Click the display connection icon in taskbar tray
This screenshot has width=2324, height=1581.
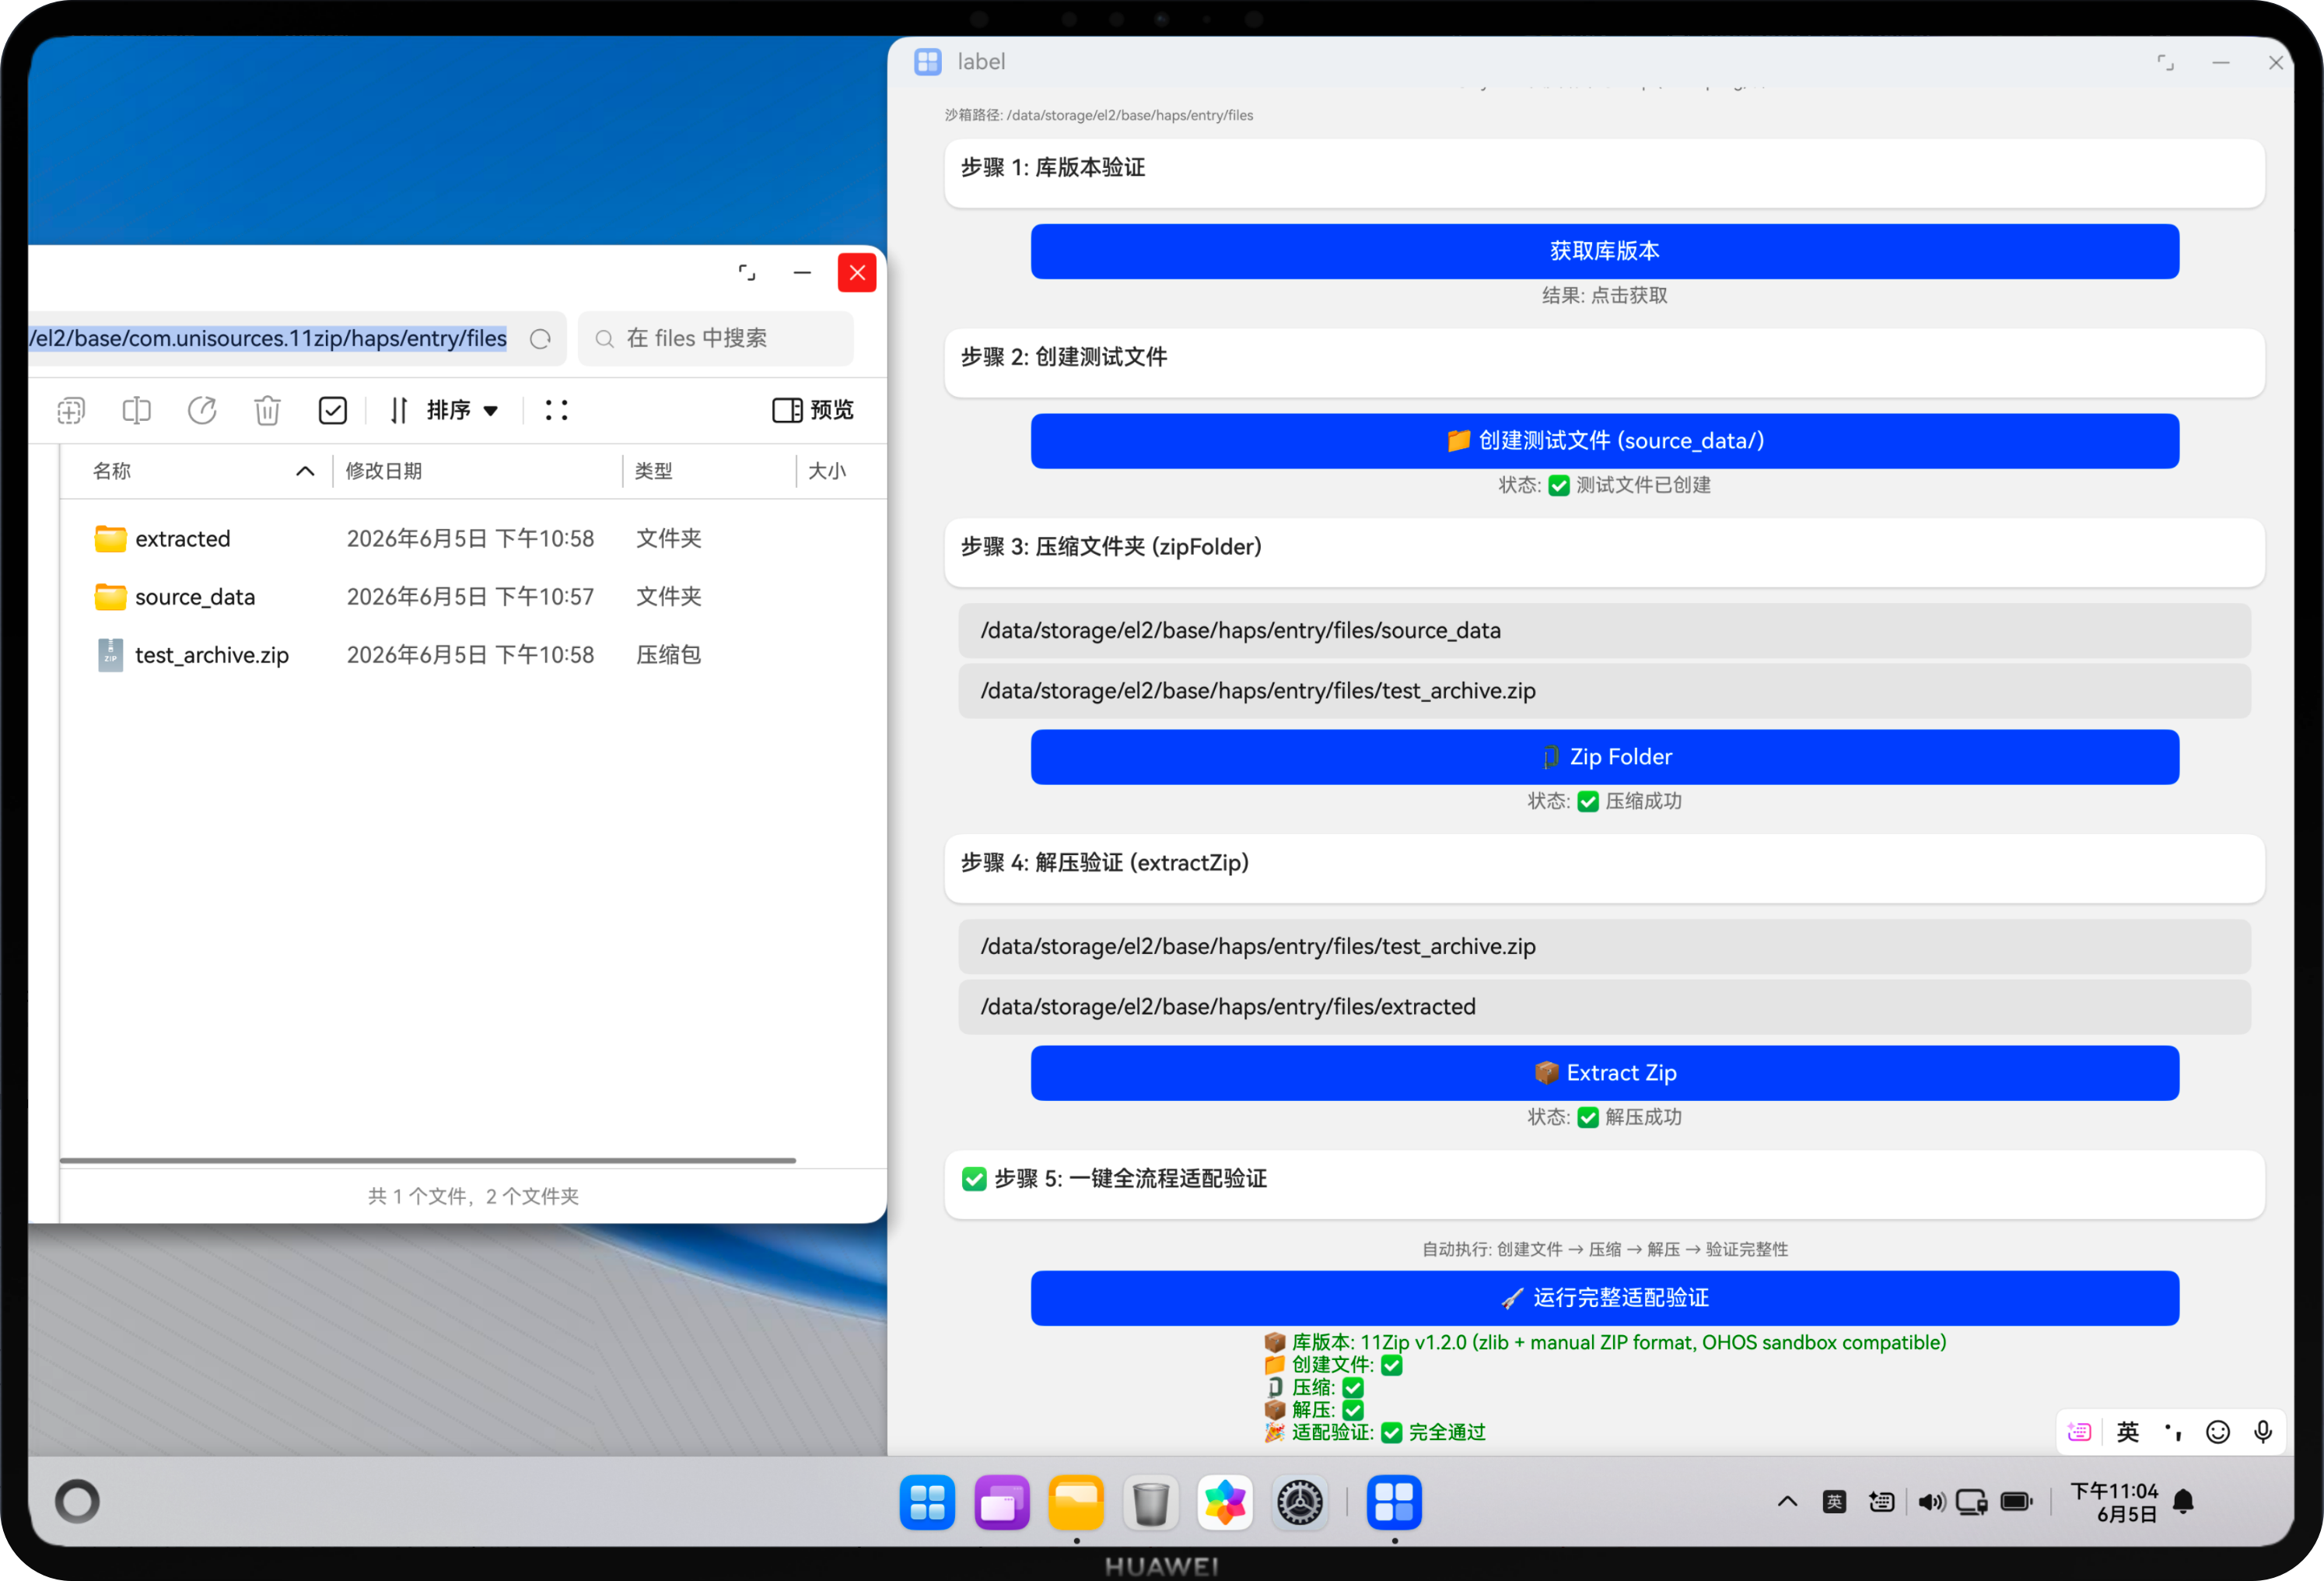point(1972,1502)
